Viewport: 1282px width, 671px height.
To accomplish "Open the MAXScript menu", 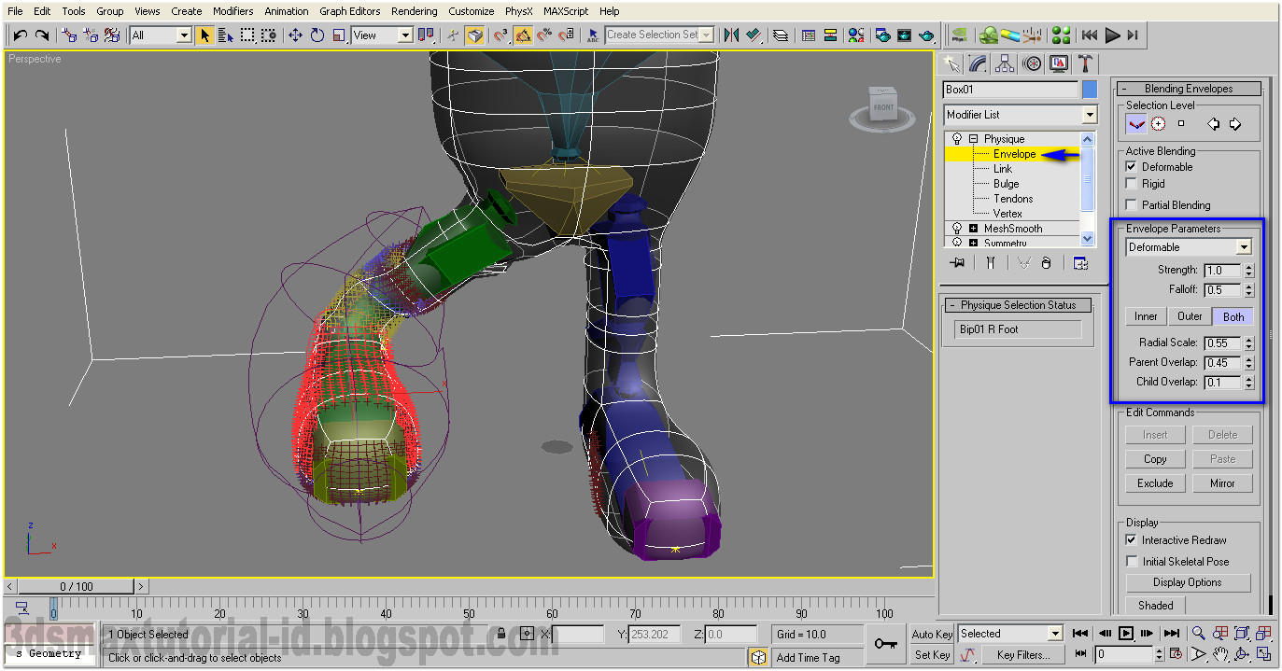I will coord(566,10).
